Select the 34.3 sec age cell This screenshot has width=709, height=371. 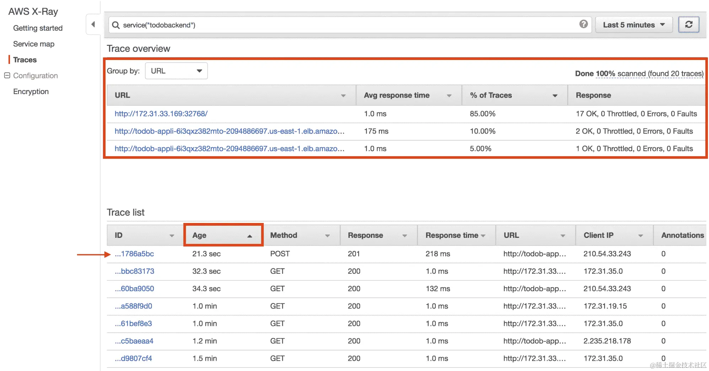(x=206, y=289)
